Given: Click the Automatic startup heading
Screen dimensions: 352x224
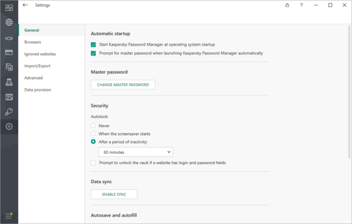Looking at the screenshot, I should [110, 33].
